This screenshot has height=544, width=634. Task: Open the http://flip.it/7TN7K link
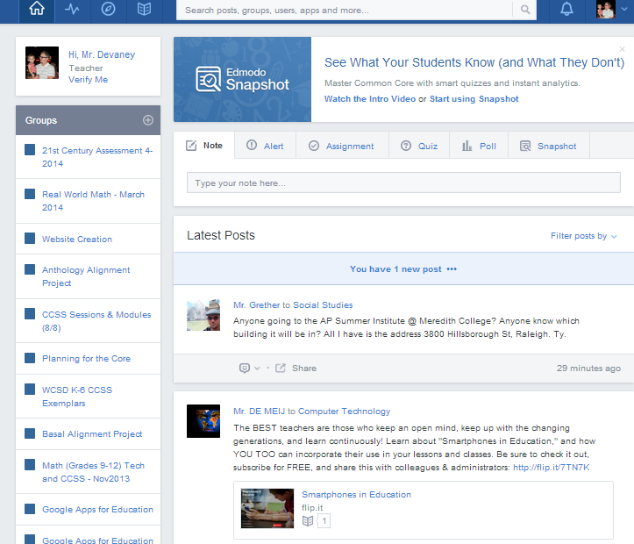pyautogui.click(x=551, y=468)
